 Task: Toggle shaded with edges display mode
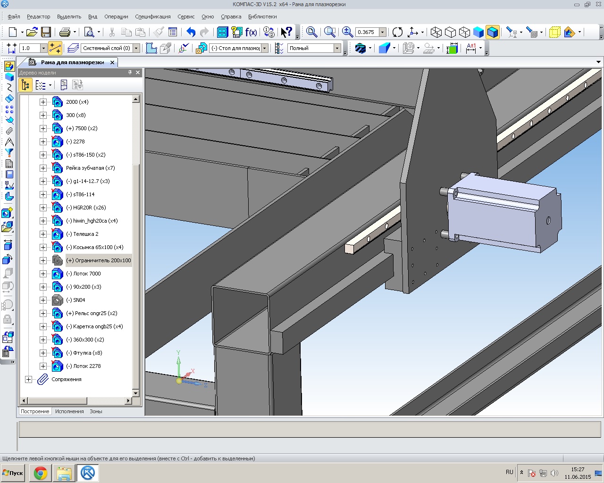point(492,32)
